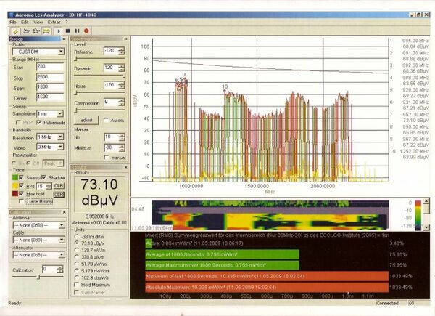Select the -33.89 dBm unit option
435x316 pixels.
[x=77, y=237]
